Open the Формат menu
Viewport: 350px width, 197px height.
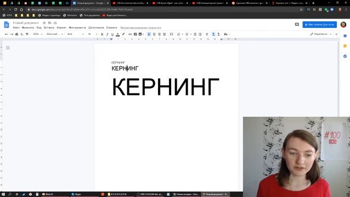61,28
